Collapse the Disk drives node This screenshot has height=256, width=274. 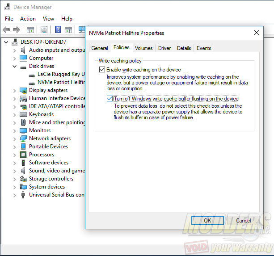click(14, 67)
